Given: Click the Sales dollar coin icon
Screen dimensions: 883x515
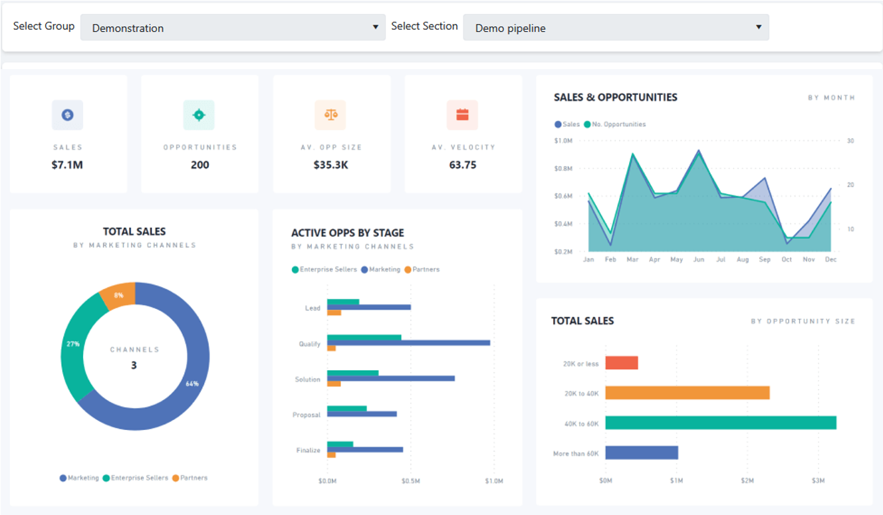Looking at the screenshot, I should tap(67, 115).
